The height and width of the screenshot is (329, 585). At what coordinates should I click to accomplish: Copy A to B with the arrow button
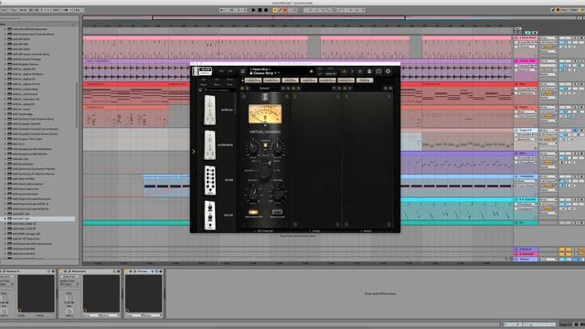coord(352,71)
